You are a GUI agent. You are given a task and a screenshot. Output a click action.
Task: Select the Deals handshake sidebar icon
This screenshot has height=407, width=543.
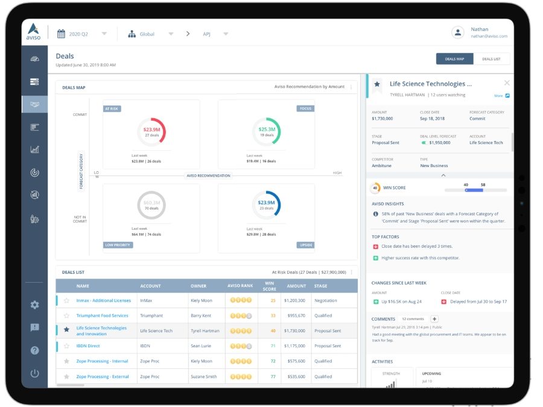point(34,104)
